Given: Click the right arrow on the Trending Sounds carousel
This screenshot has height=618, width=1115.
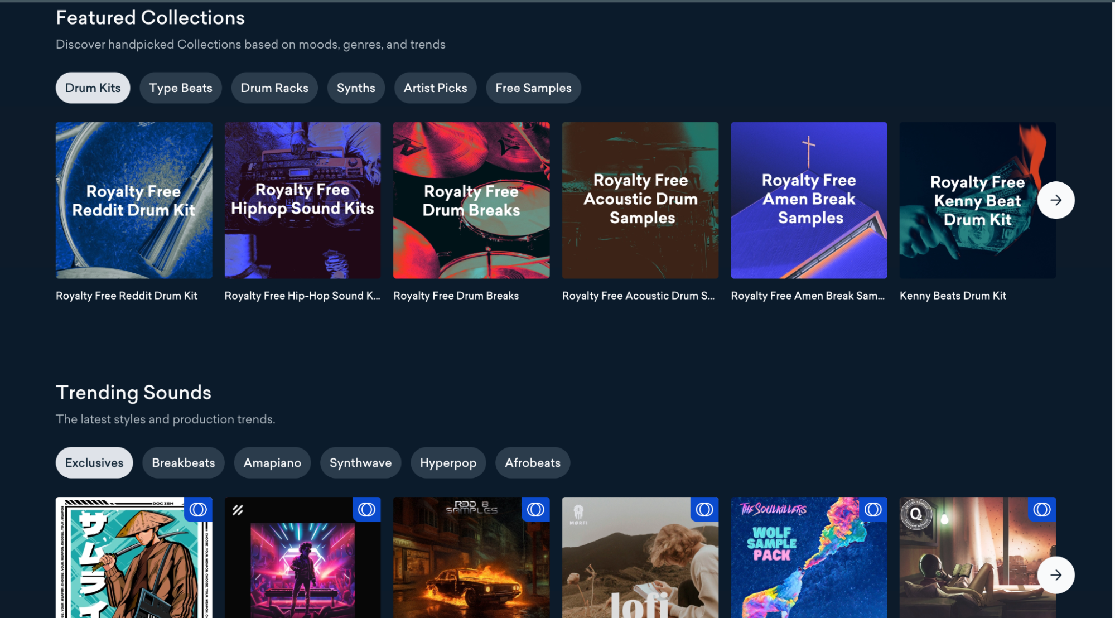Looking at the screenshot, I should (1055, 574).
